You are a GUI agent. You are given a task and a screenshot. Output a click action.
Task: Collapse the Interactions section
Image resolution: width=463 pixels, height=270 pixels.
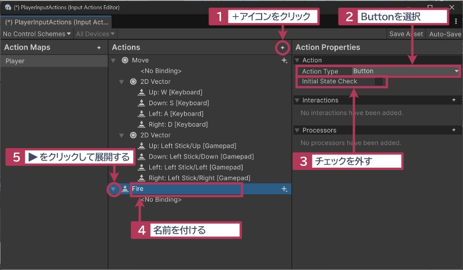coord(297,100)
